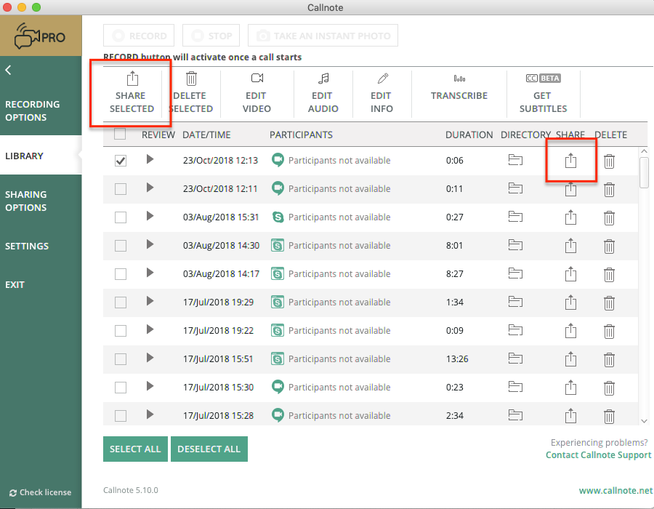Collapse the sidebar with the back chevron
This screenshot has height=509, width=654.
pos(8,70)
